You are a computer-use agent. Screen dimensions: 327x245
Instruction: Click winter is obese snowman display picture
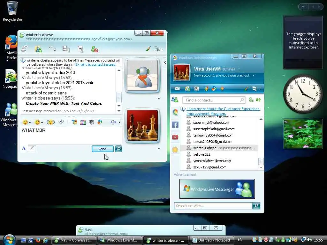(x=142, y=75)
